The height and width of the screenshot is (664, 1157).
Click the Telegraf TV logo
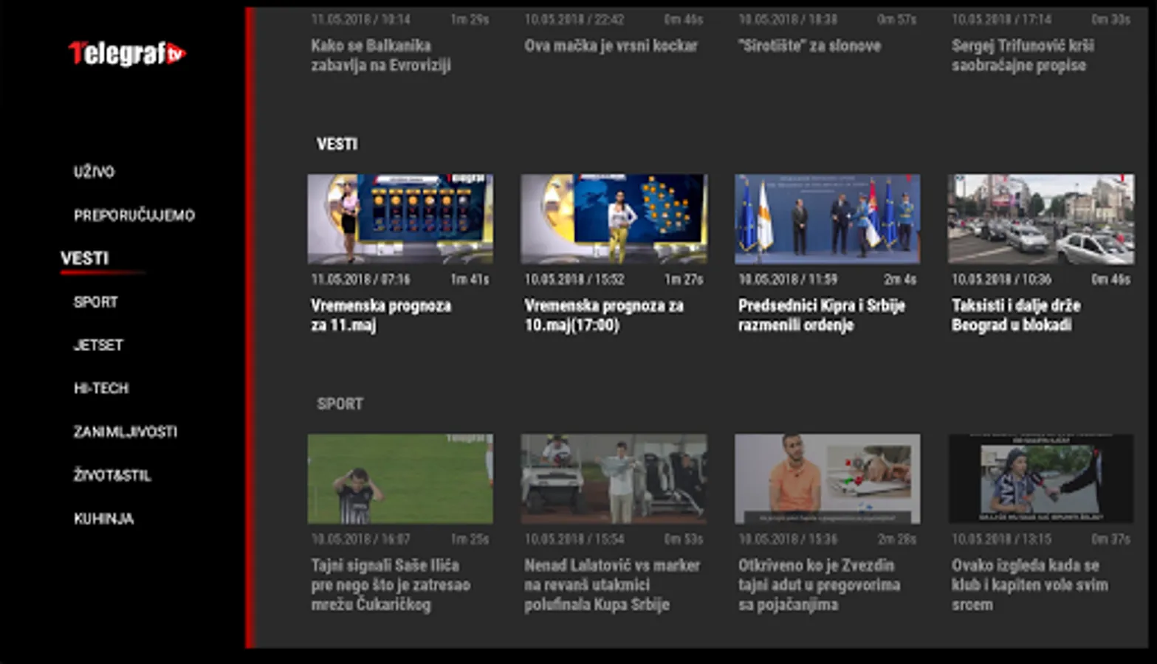[x=127, y=53]
